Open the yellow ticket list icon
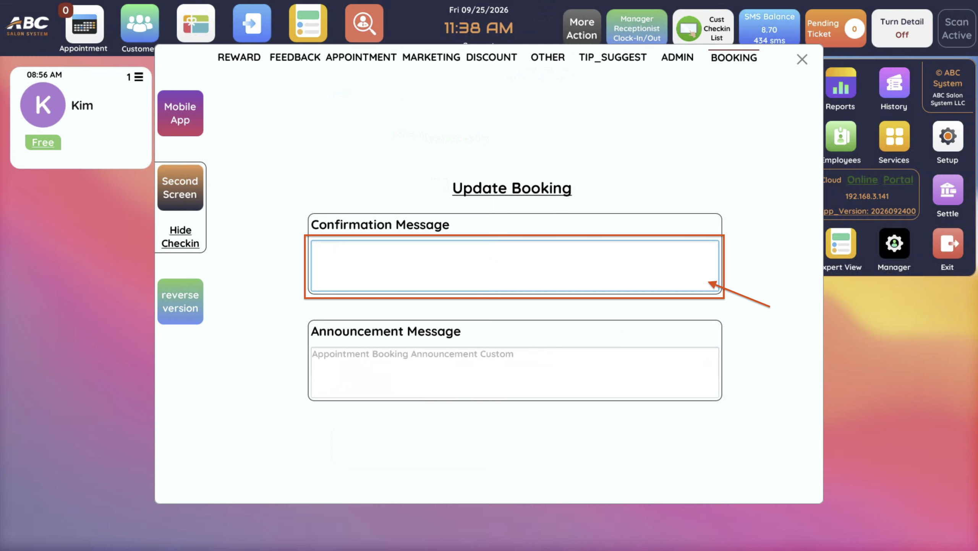This screenshot has width=978, height=551. click(x=308, y=23)
